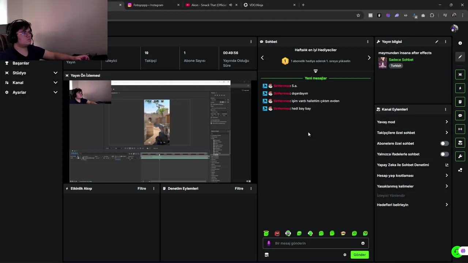Open the Chrome three-dot menu
The image size is (468, 263).
(x=462, y=15)
